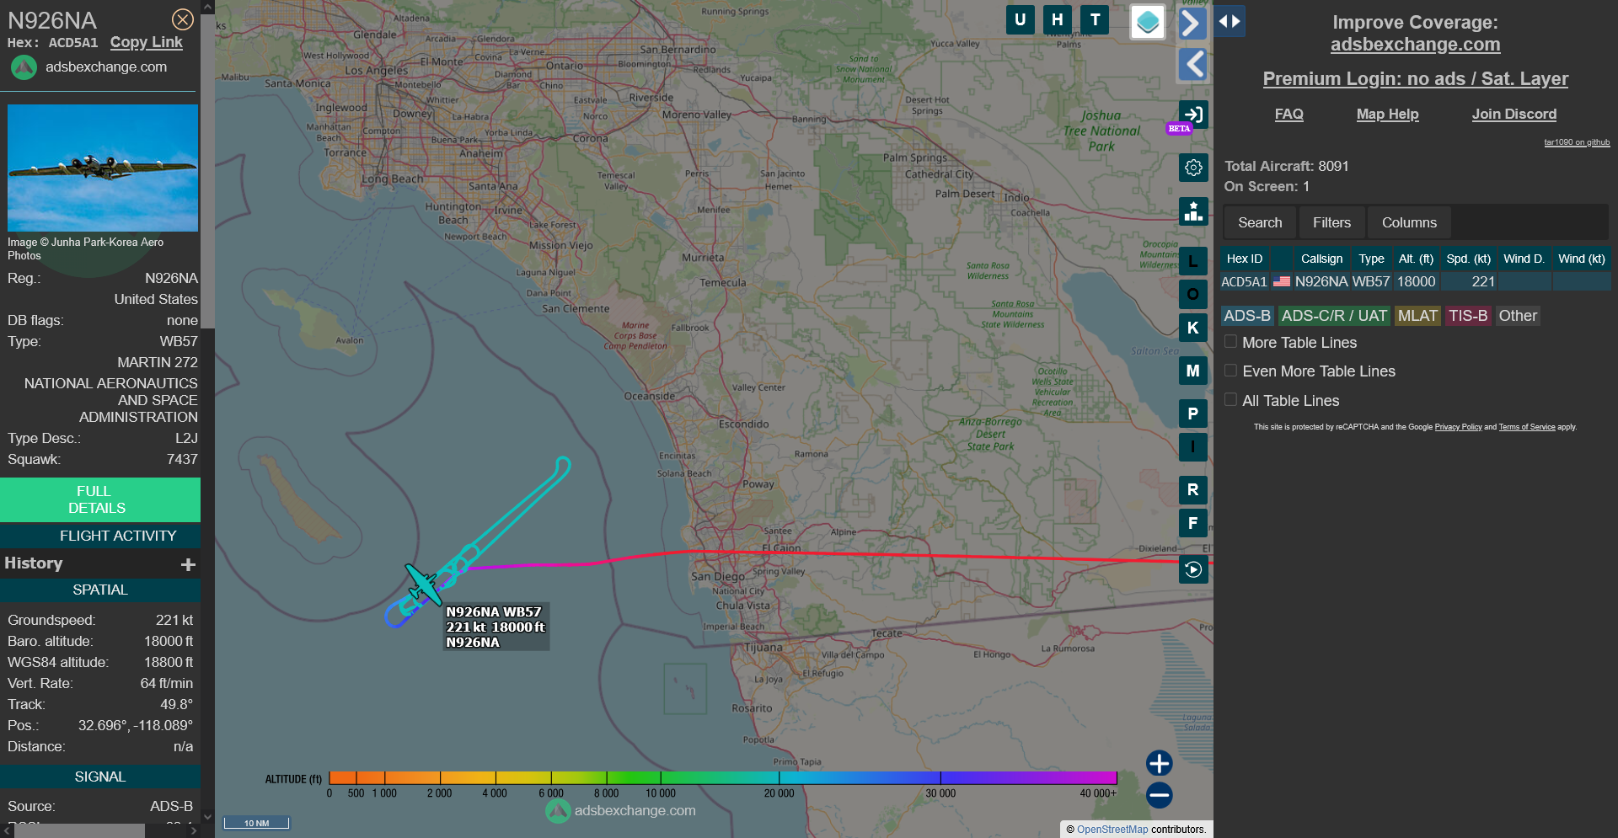The image size is (1618, 838).
Task: Select the N926NA aircraft icon on map
Action: [x=423, y=584]
